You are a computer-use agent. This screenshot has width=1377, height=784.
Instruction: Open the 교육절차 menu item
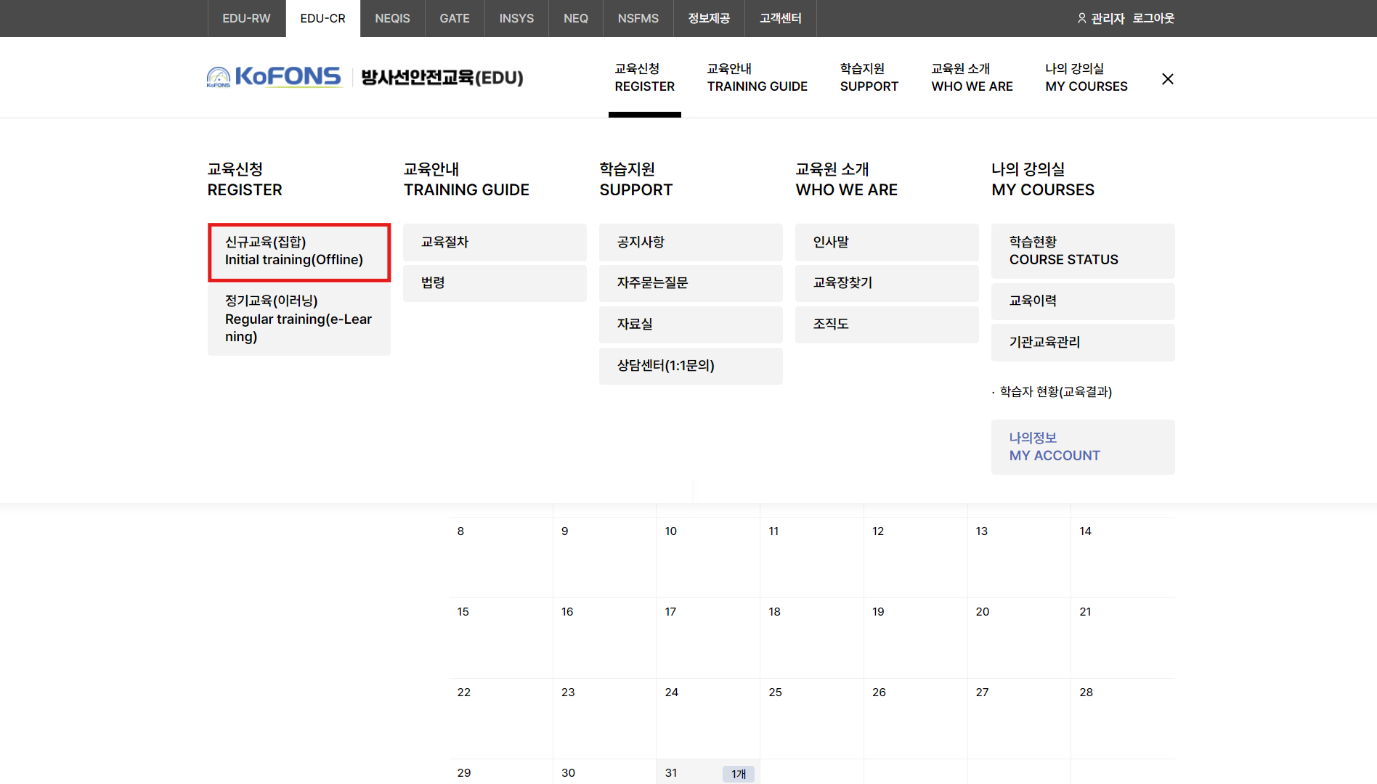(495, 242)
